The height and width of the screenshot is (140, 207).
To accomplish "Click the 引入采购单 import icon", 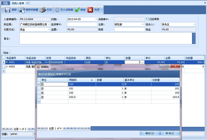I will pyautogui.click(x=57, y=10).
